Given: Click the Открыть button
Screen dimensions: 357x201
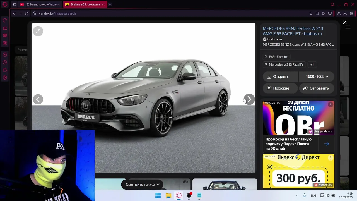Looking at the screenshot, I should (281, 76).
